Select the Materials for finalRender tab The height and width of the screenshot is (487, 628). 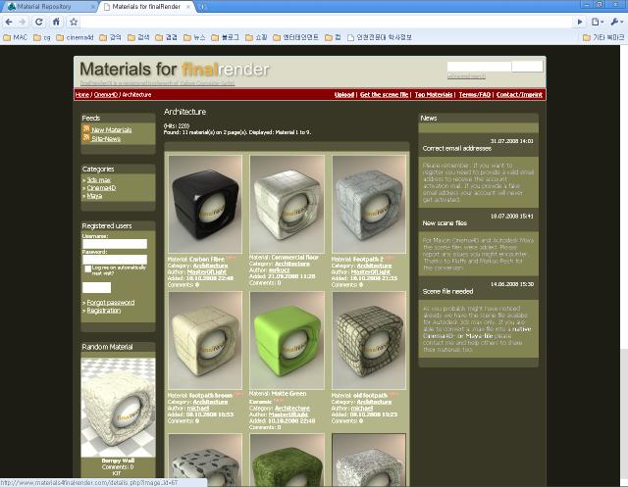pos(146,7)
